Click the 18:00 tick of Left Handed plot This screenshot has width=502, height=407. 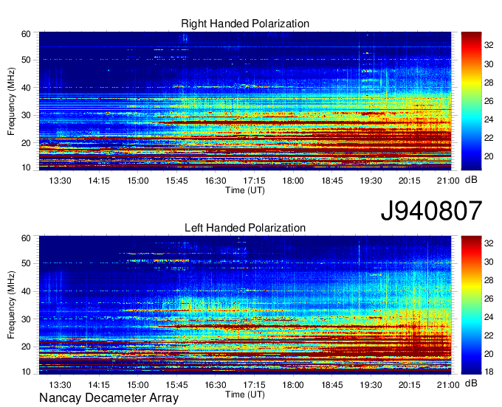tap(293, 385)
